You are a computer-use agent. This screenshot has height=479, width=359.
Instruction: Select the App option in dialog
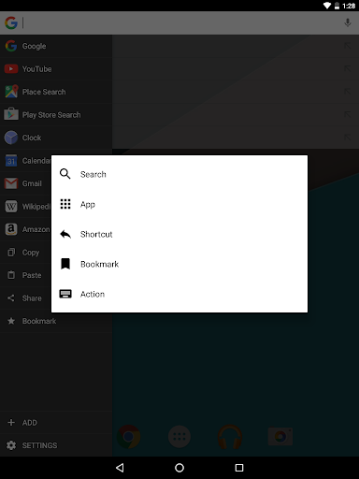(179, 204)
